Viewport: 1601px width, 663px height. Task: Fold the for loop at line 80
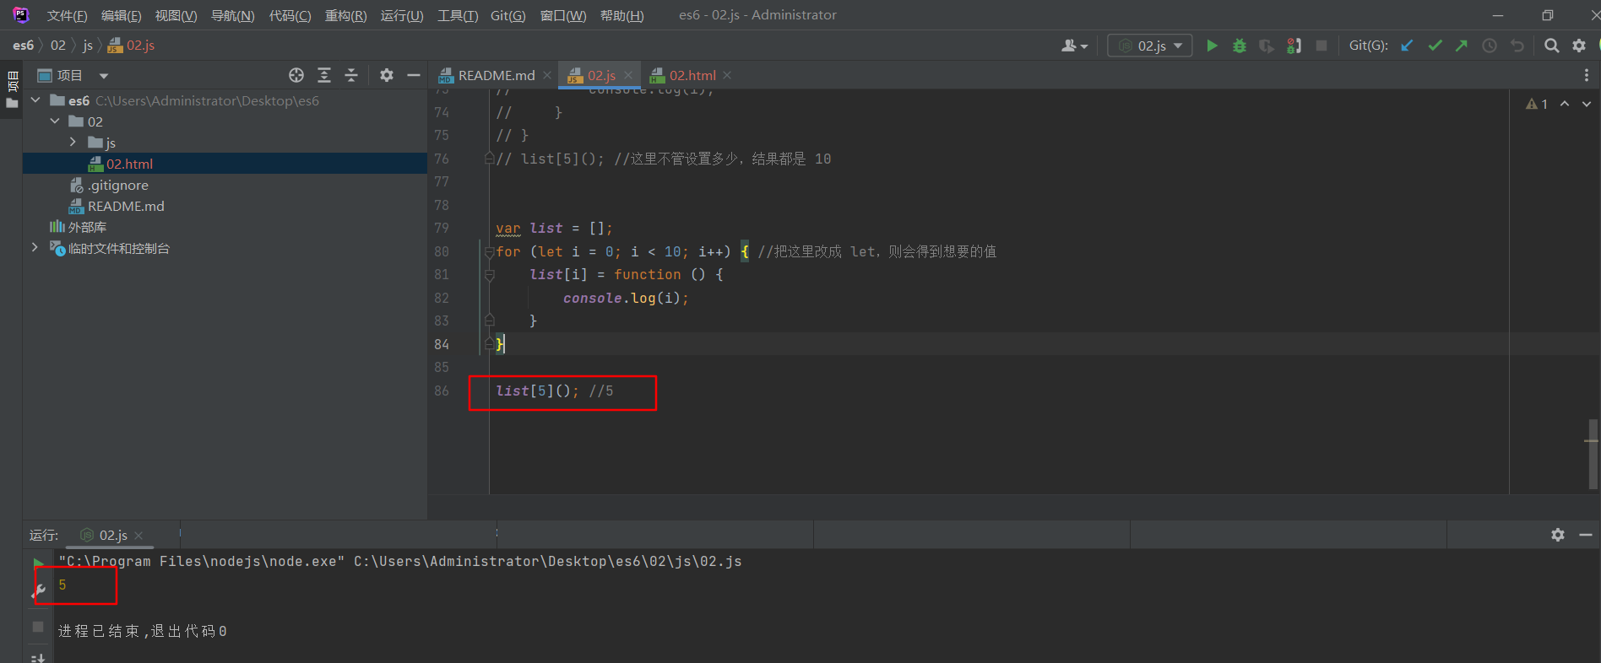point(489,251)
